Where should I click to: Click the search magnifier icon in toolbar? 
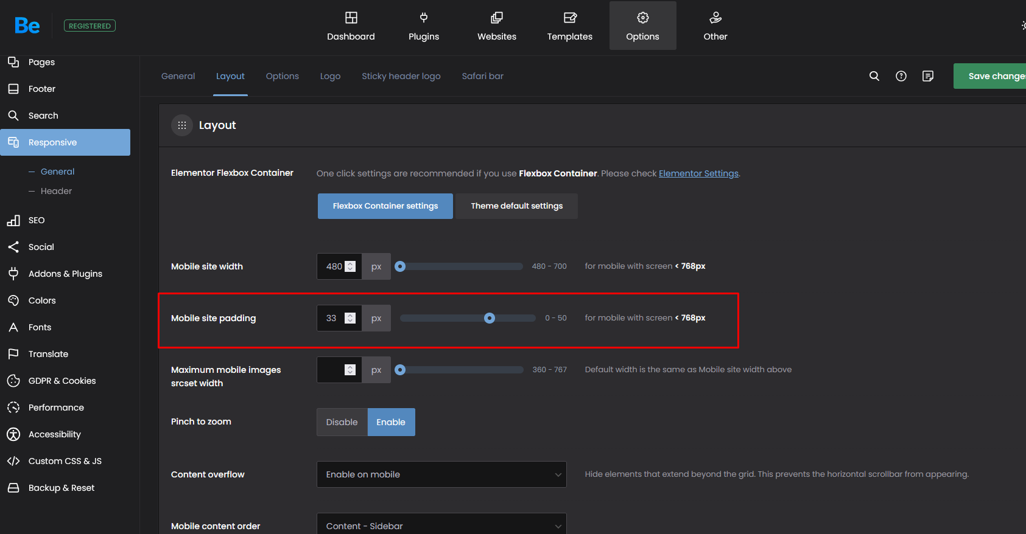click(874, 76)
